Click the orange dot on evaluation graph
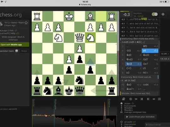This screenshot has height=127, width=170. pos(46,116)
